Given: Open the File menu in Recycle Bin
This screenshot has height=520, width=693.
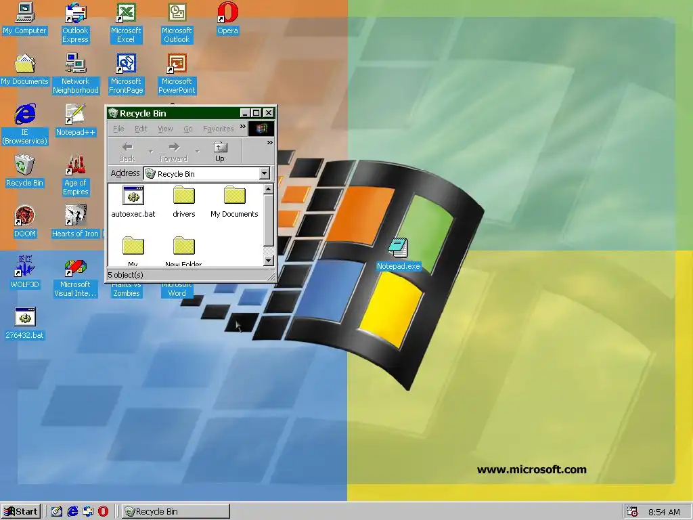Looking at the screenshot, I should pos(118,129).
